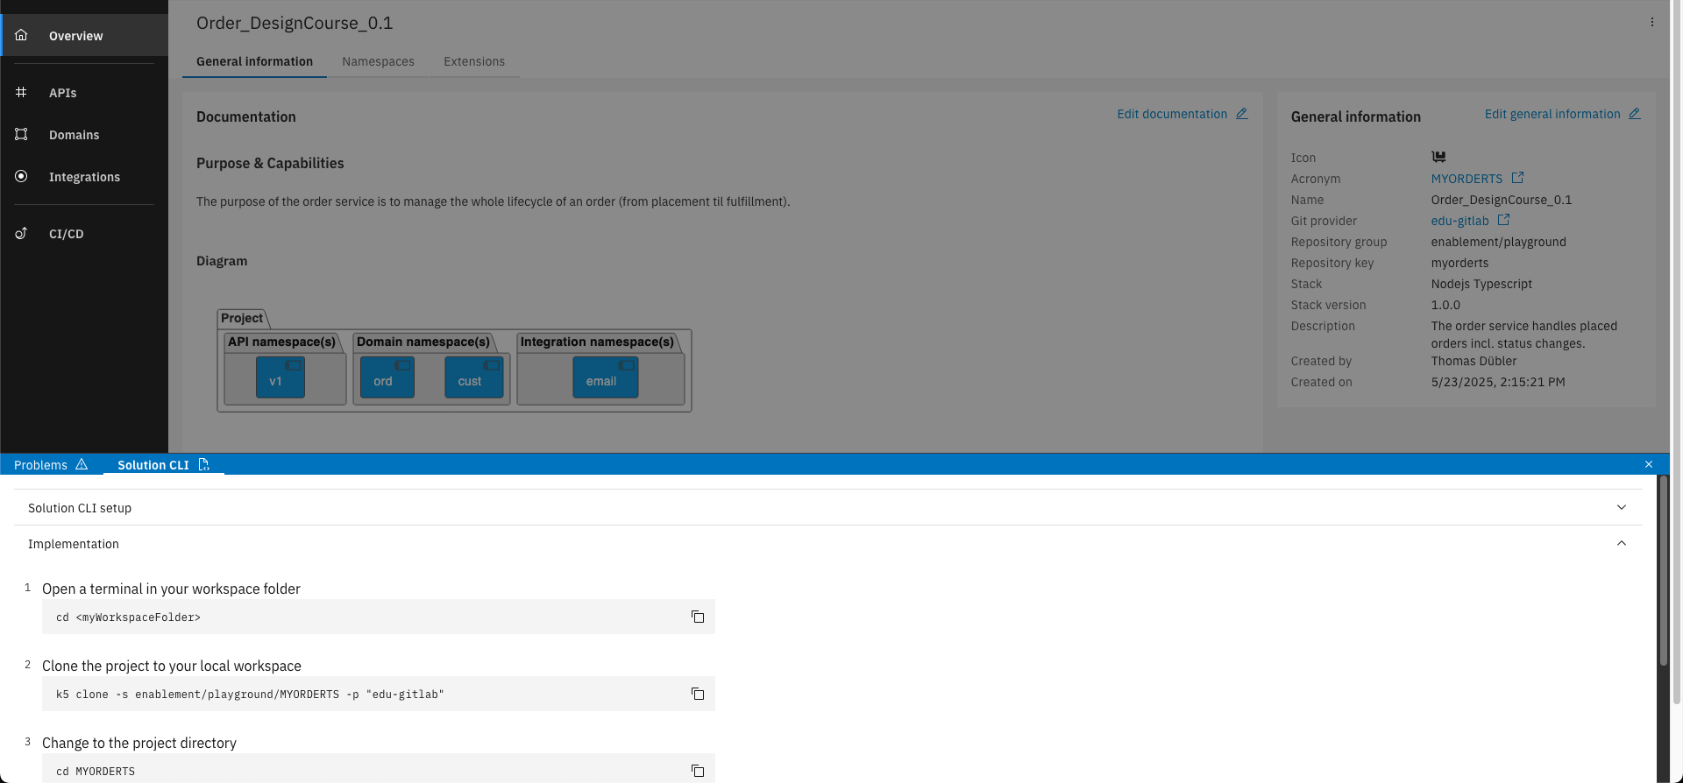This screenshot has width=1683, height=783.
Task: Copy the cd MYORDERTS command
Action: (x=698, y=771)
